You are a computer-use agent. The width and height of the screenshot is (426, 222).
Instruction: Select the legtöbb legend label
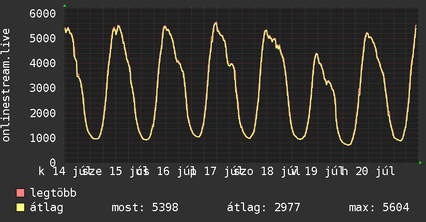(53, 193)
